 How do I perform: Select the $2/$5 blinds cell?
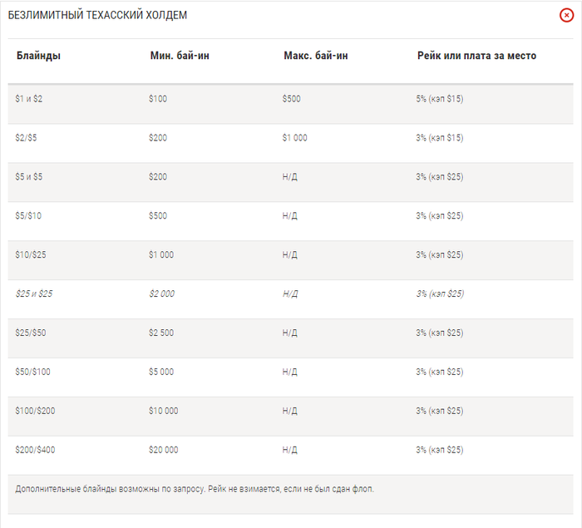[26, 138]
